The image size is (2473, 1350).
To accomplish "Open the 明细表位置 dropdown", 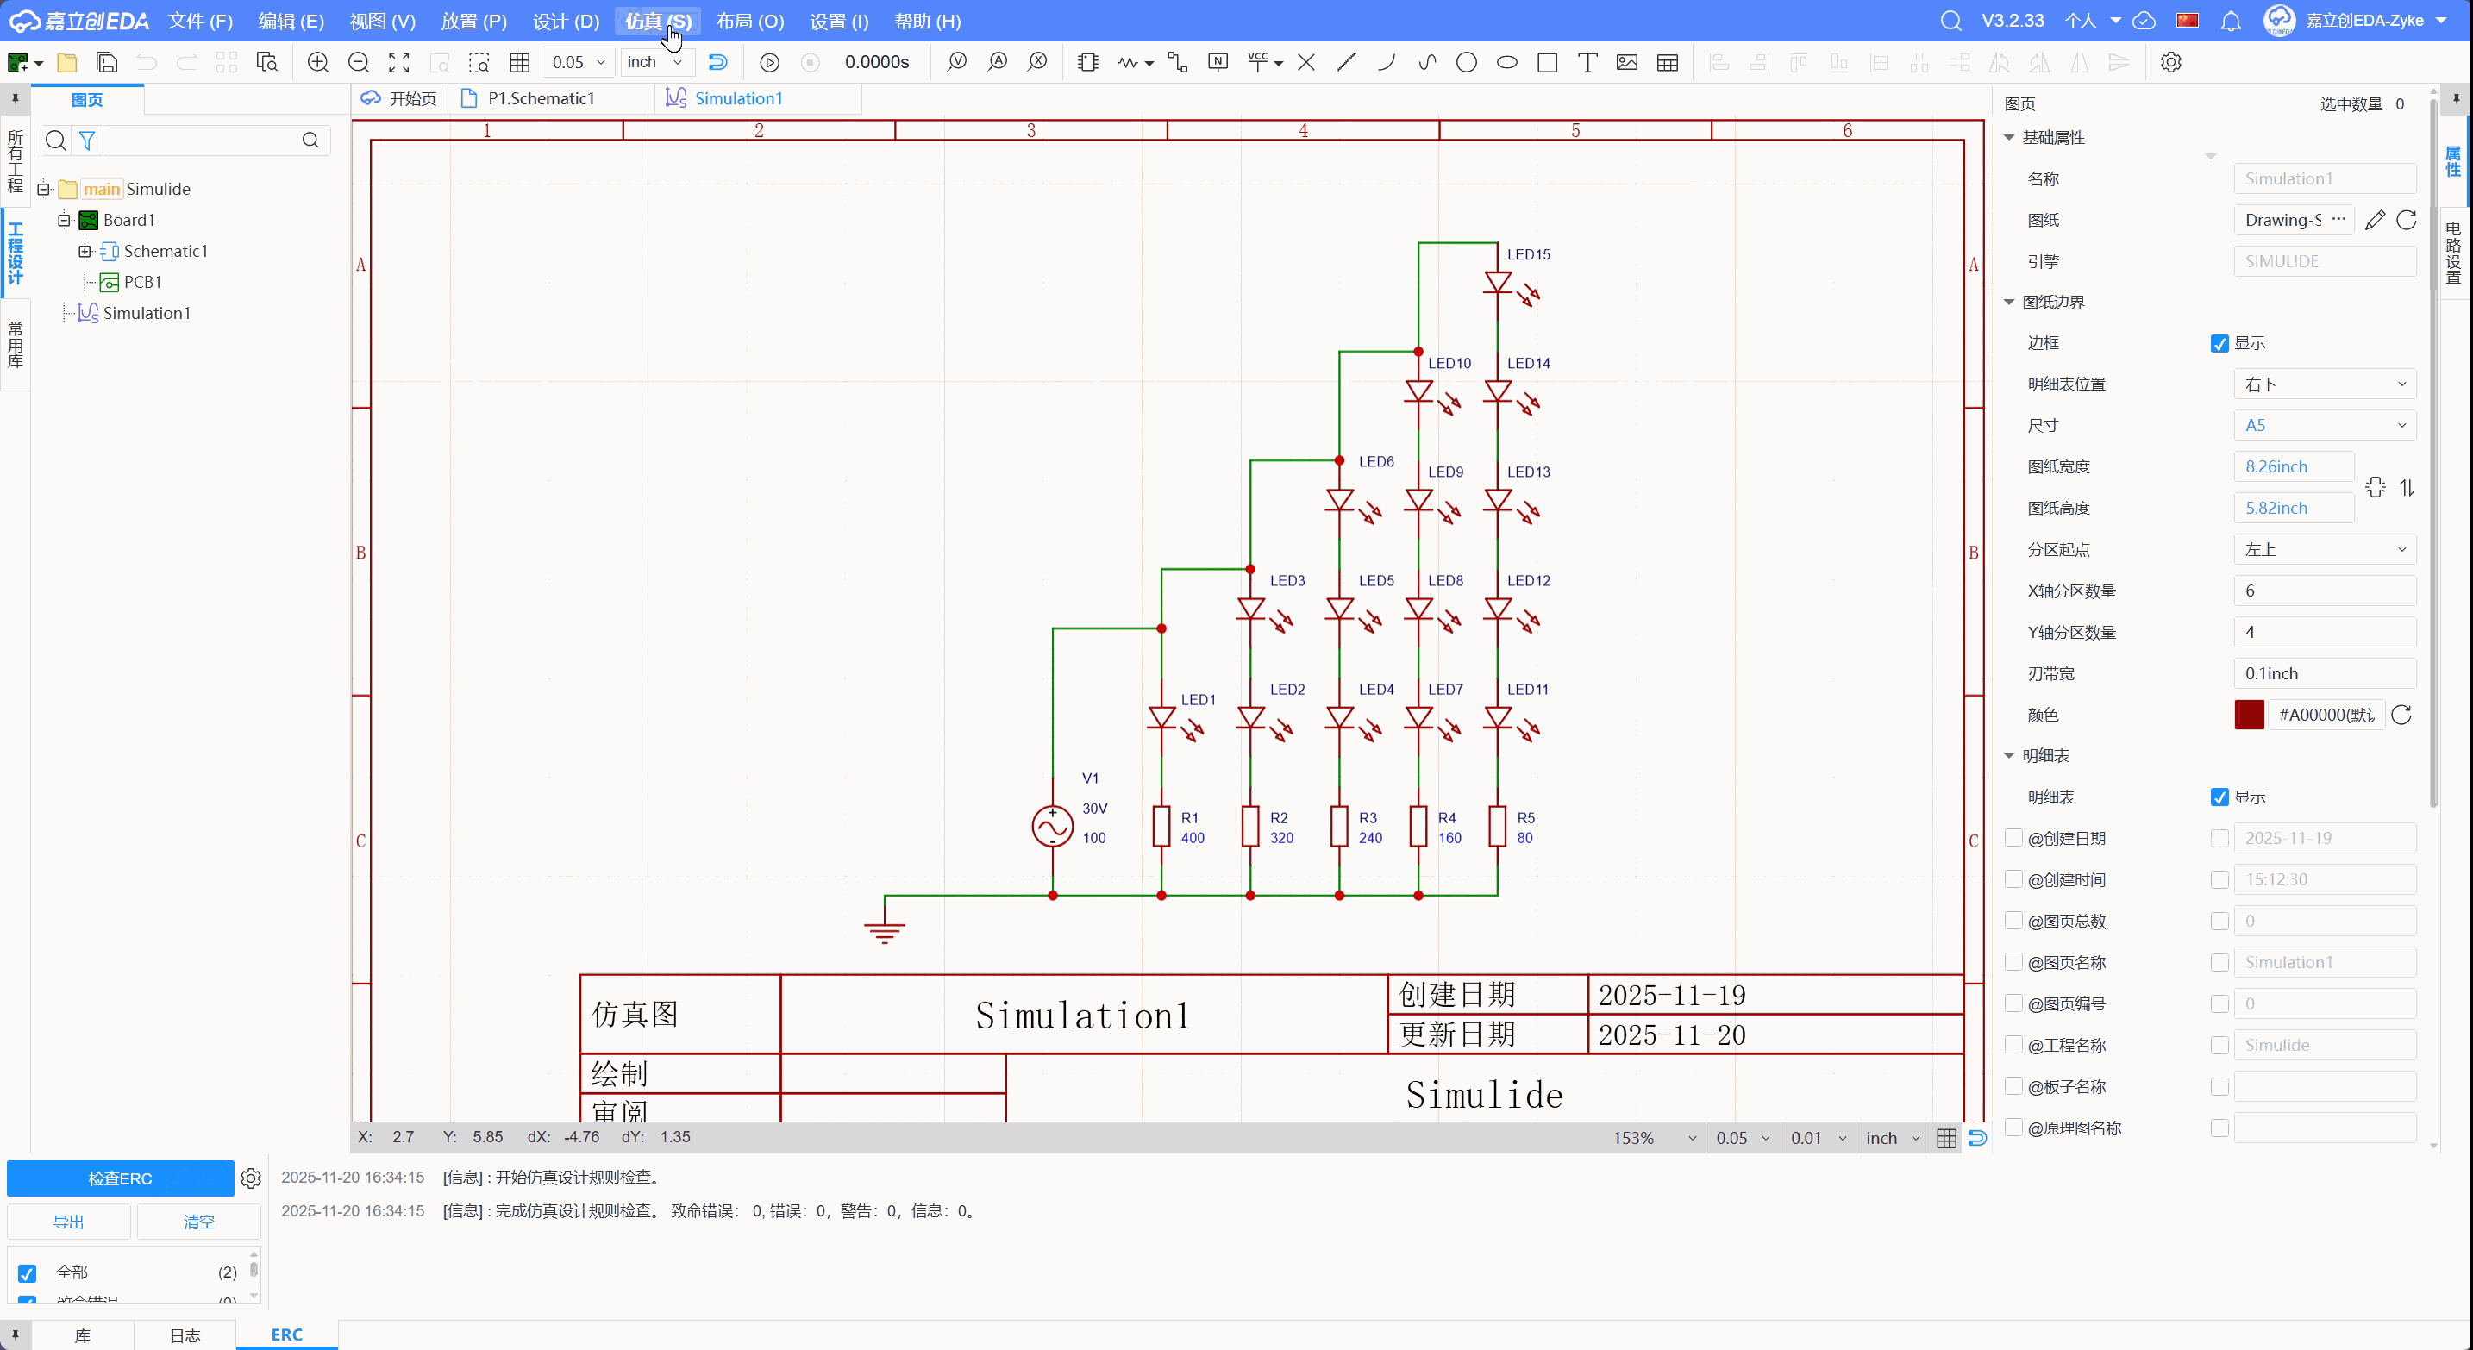I will (2323, 384).
